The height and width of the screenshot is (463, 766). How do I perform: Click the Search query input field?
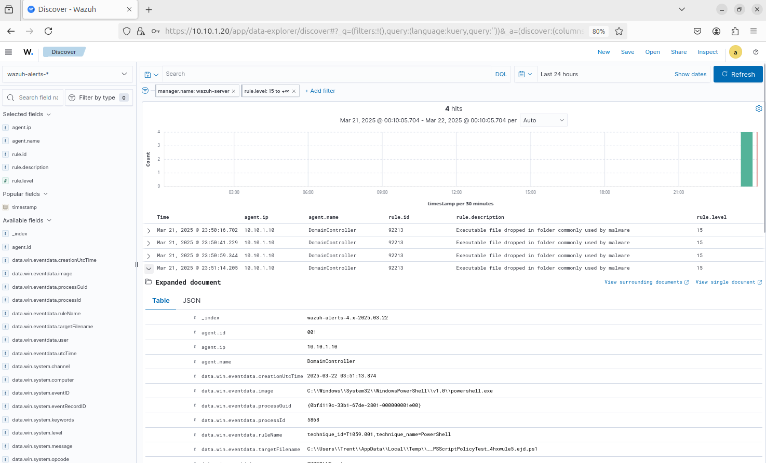(x=326, y=74)
